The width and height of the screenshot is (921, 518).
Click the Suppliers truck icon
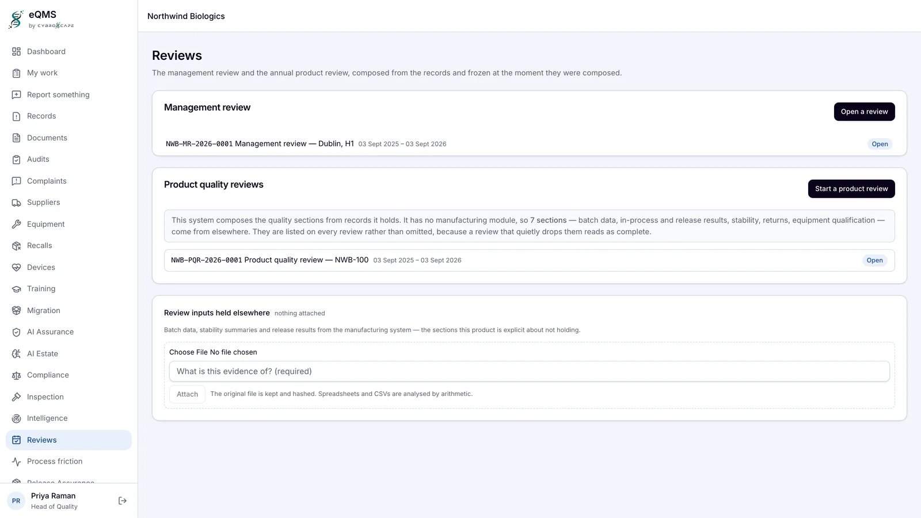16,203
